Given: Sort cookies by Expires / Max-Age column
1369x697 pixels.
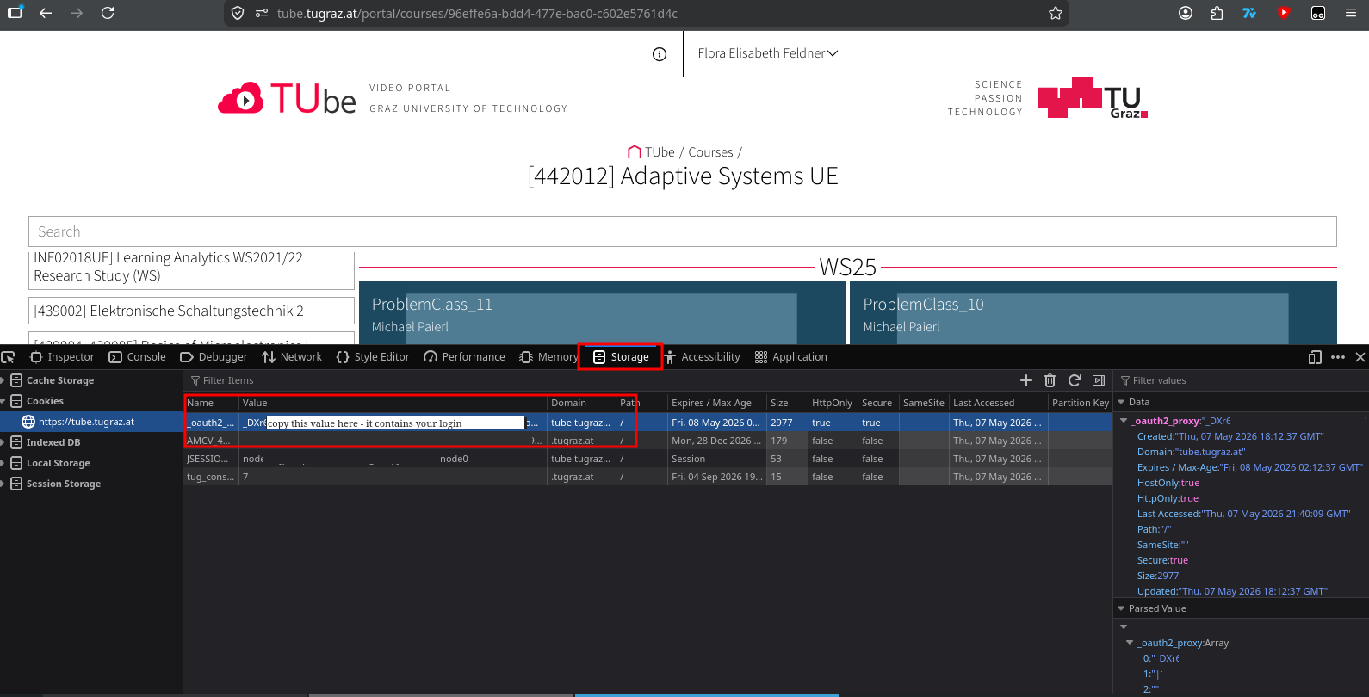Looking at the screenshot, I should [x=716, y=403].
